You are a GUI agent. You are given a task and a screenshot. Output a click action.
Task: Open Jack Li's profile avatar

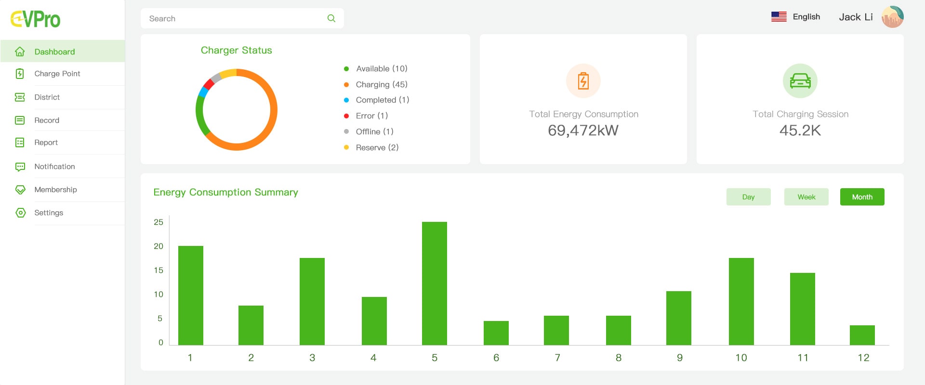(x=893, y=17)
